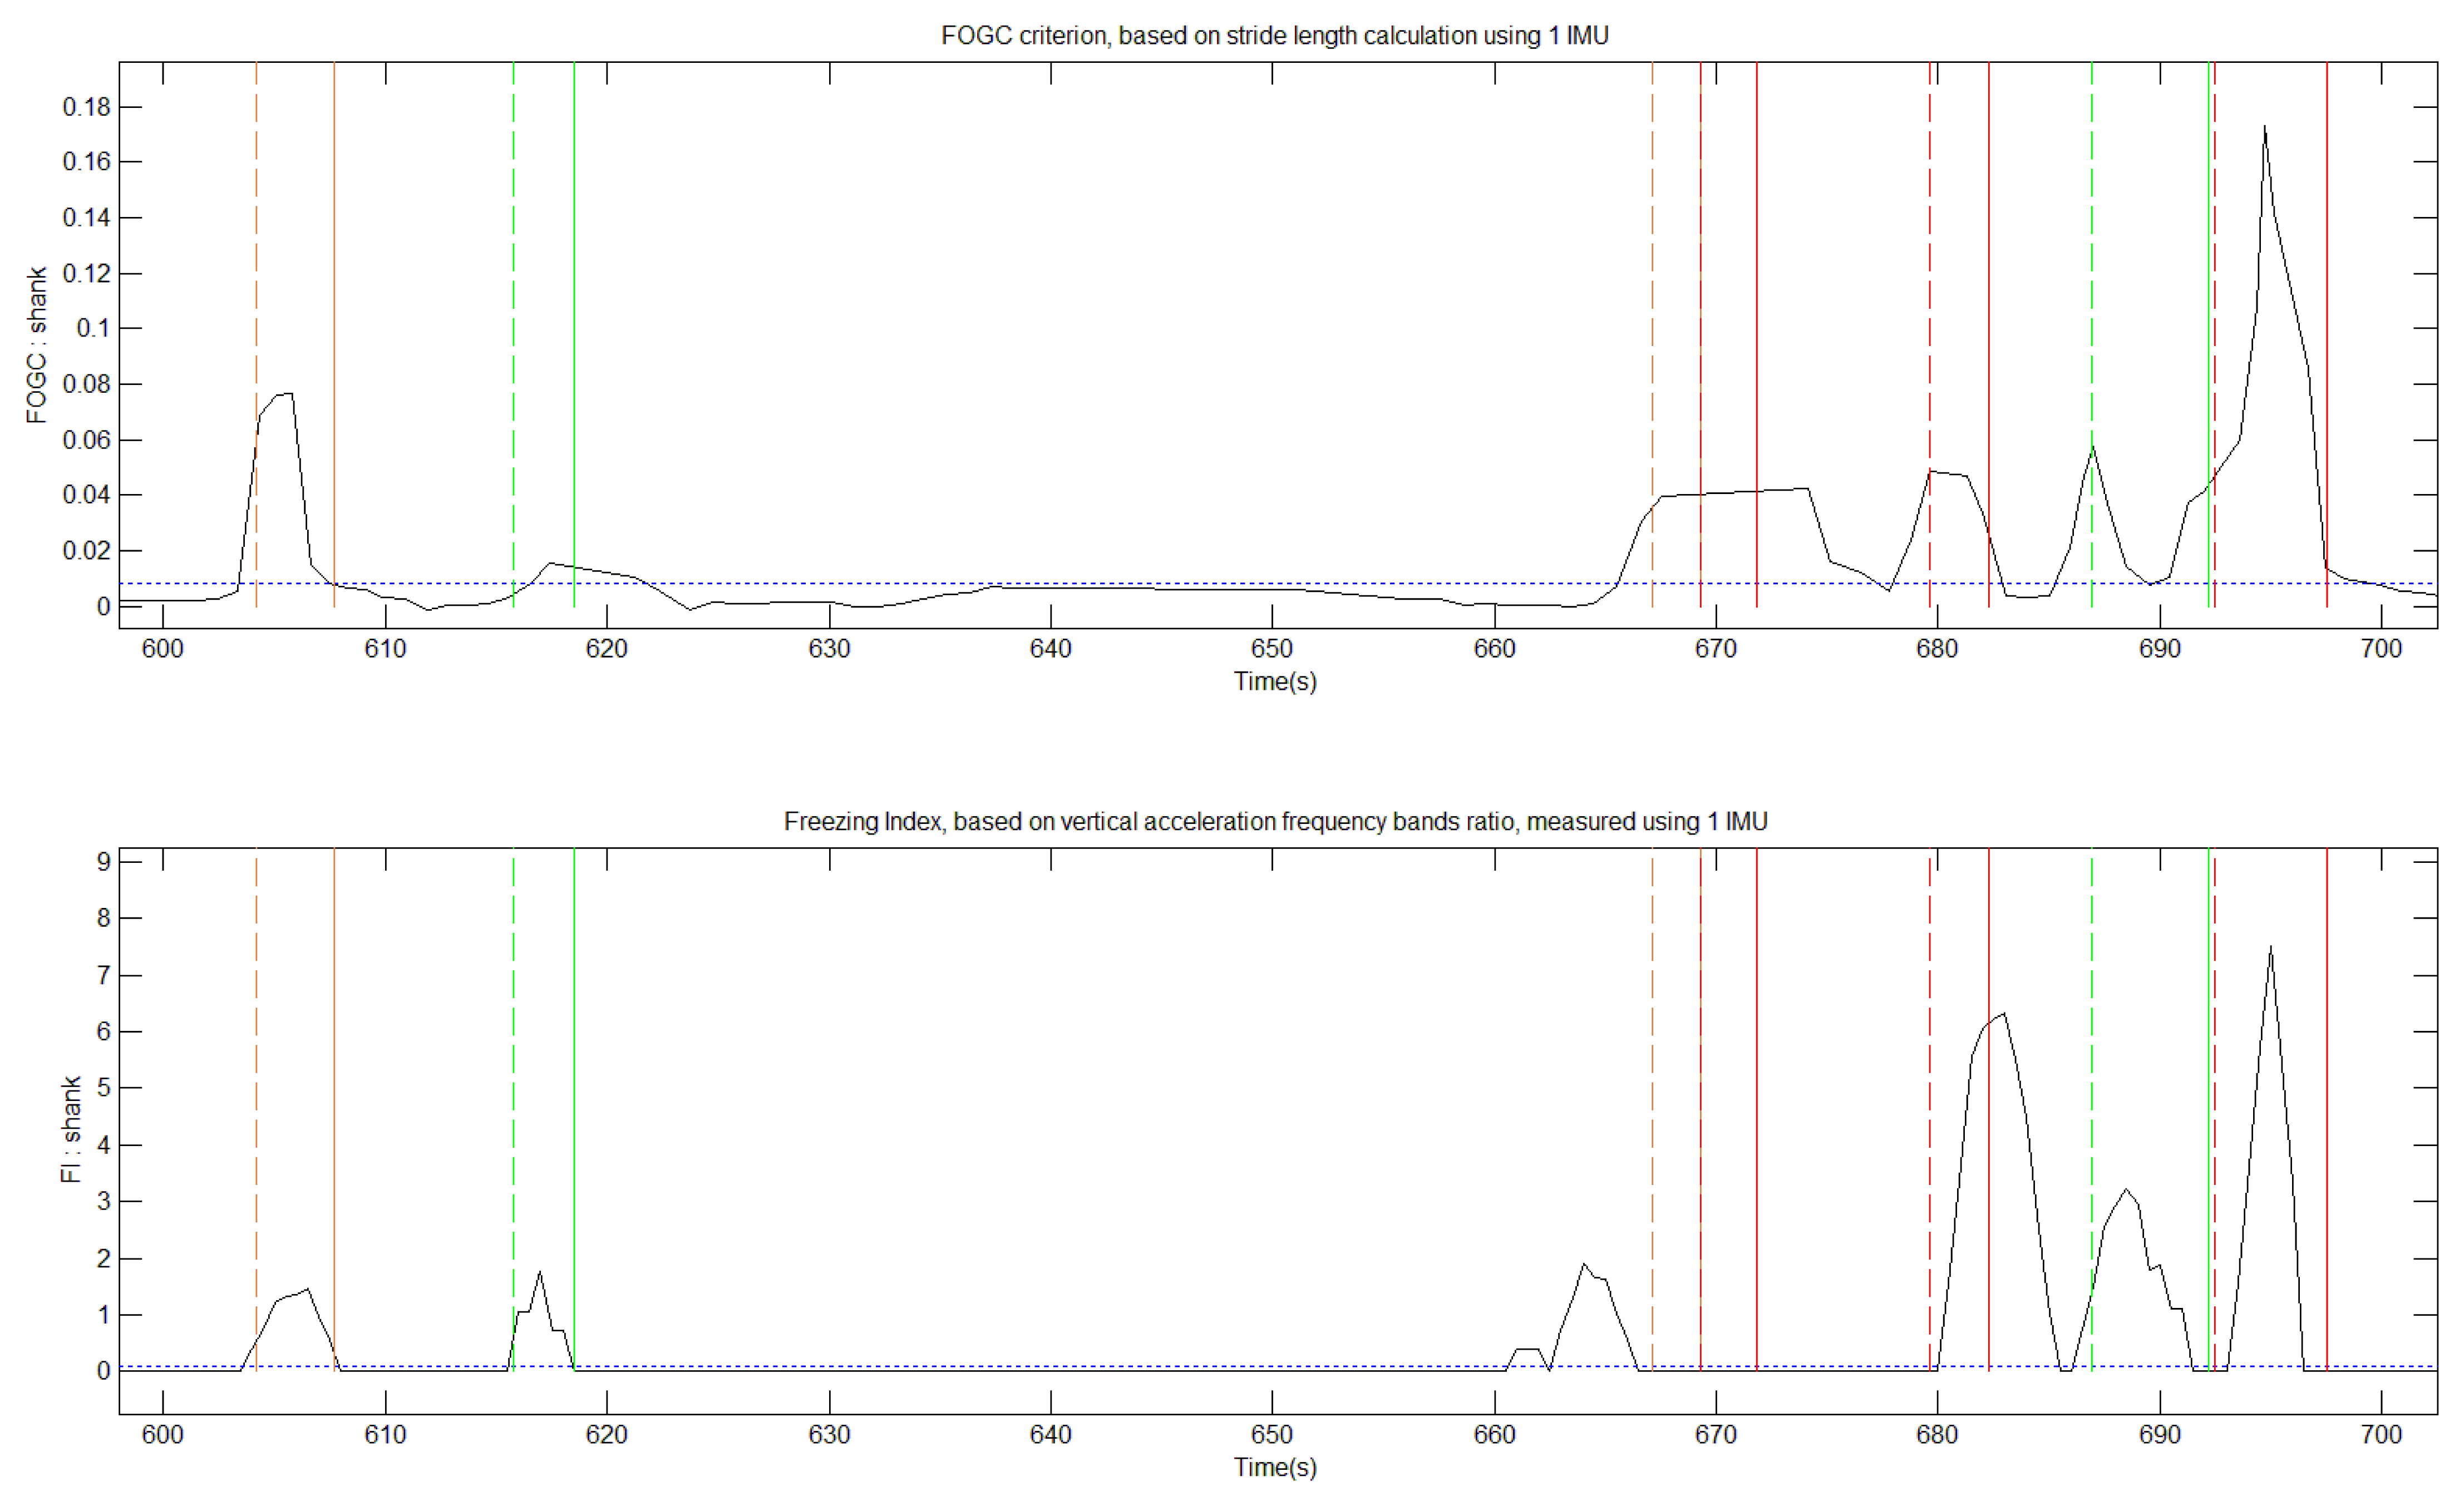Click the tallest FOGC peak near 695 s
2464x1506 pixels.
(2264, 128)
